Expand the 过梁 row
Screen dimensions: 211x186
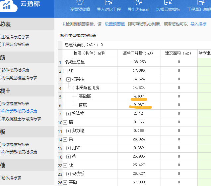[68, 148]
